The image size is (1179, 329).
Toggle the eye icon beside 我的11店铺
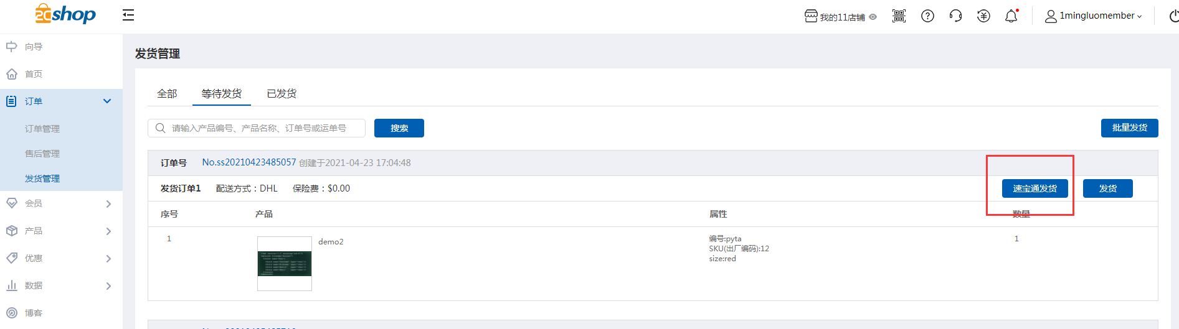(x=873, y=17)
